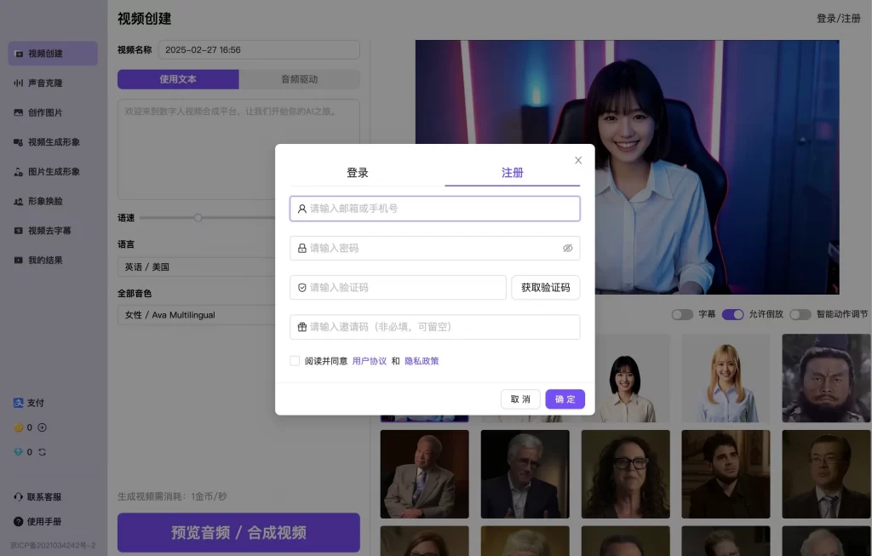Open 视频创建 in the sidebar
Image resolution: width=872 pixels, height=556 pixels.
[x=53, y=54]
